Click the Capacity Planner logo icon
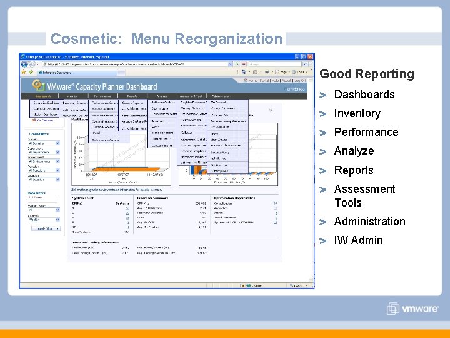Screen dimensions: 450x338 pos(38,85)
